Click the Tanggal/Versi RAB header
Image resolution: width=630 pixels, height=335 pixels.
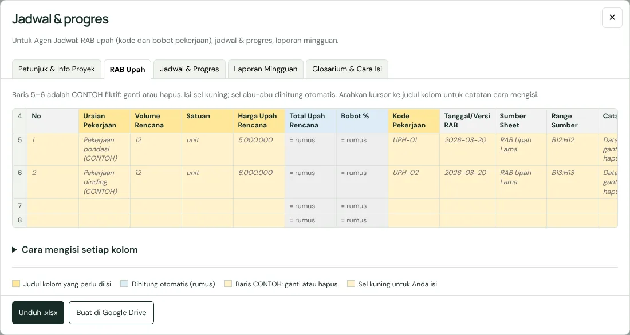[467, 121]
